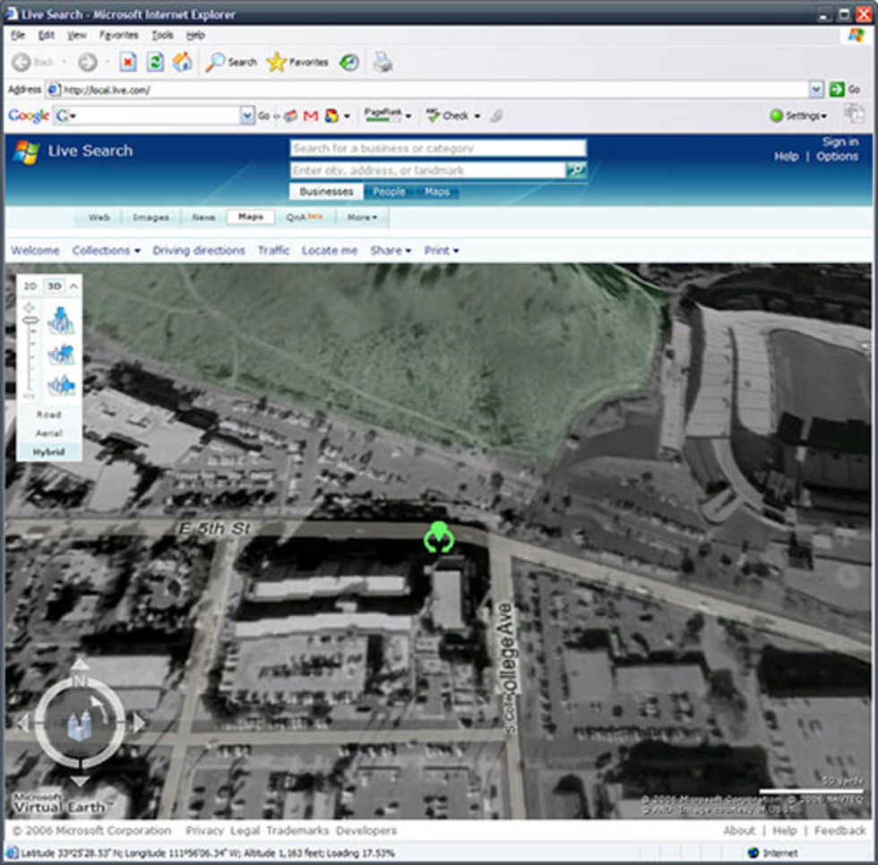Open the Favorites menu in the menu bar
Viewport: 878px width, 865px height.
[118, 35]
